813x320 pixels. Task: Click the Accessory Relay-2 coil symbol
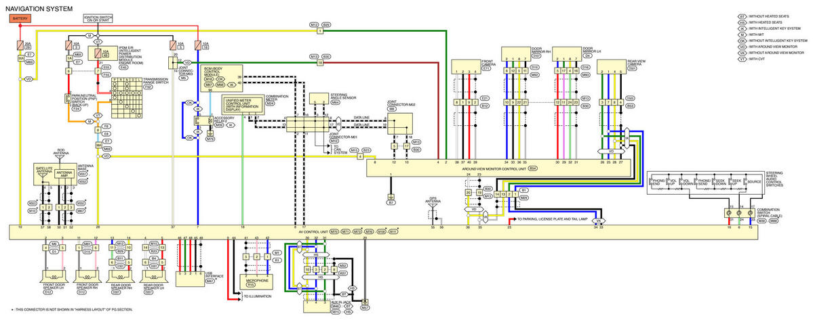click(210, 120)
